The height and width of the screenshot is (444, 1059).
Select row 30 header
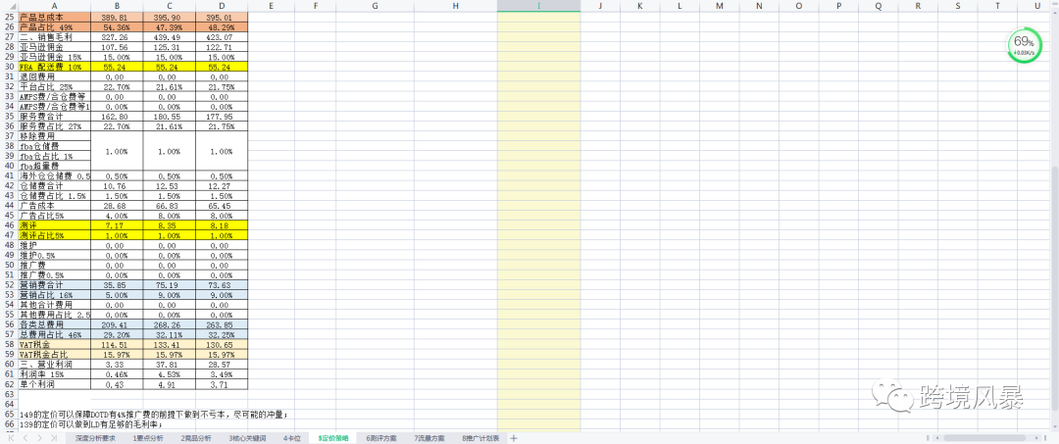pos(10,68)
